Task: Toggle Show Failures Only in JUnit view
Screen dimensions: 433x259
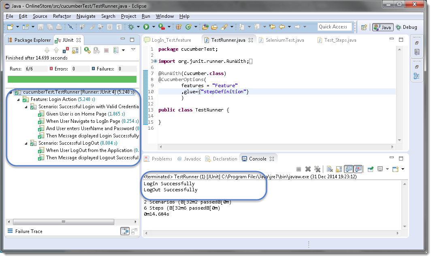Action: pyautogui.click(x=66, y=50)
